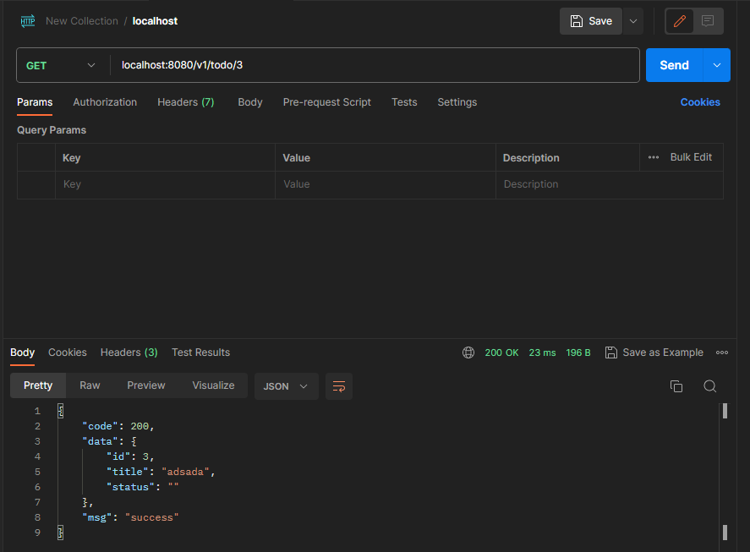Click the response vertical scrollbar

pos(725,471)
